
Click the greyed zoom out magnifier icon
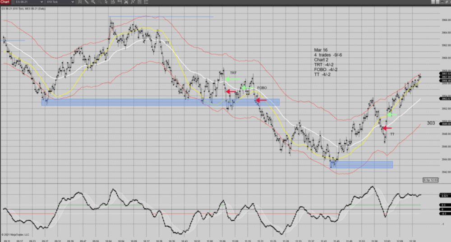click(x=100, y=2)
